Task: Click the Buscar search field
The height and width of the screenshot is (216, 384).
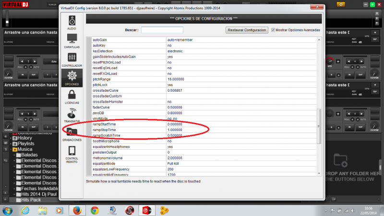Action: [x=162, y=30]
